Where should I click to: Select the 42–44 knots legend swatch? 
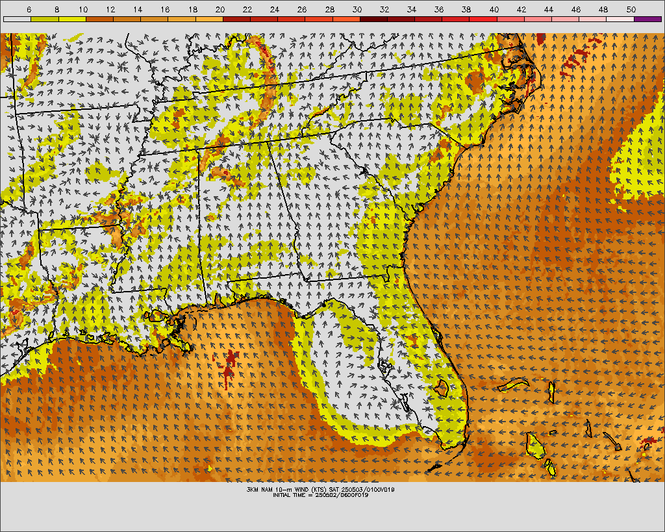click(x=538, y=19)
